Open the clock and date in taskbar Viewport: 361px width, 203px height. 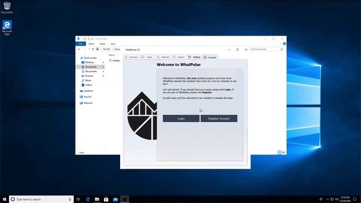click(x=345, y=199)
